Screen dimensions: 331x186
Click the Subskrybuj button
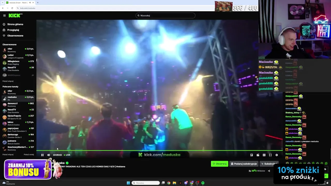[269, 164]
